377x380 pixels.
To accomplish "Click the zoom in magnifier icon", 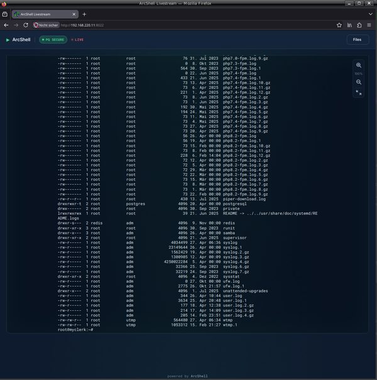I will [359, 65].
